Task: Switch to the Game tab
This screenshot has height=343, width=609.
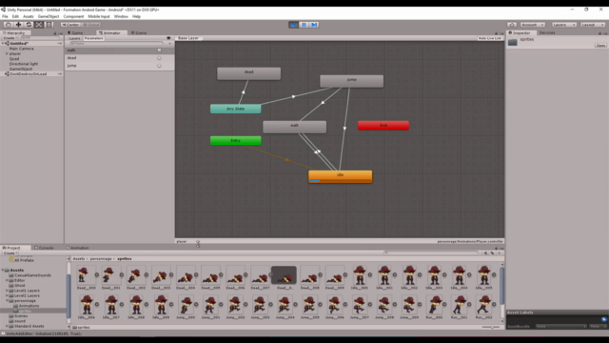Action: coord(75,33)
